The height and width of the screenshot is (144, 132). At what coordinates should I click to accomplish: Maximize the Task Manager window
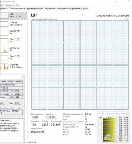(x=122, y=2)
